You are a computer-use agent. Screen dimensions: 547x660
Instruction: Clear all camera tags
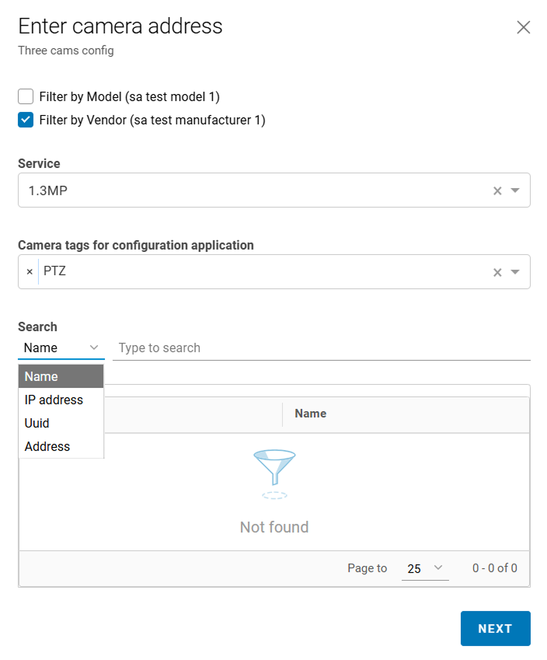(497, 272)
